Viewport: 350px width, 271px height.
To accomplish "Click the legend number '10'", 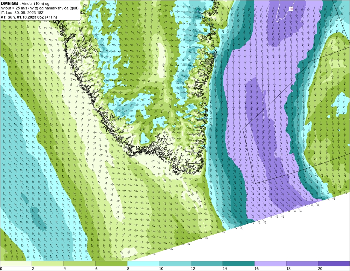I will click(x=161, y=269).
